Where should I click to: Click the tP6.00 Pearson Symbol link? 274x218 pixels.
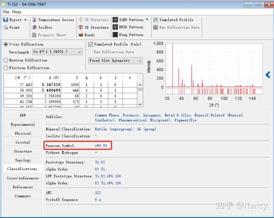point(101,146)
